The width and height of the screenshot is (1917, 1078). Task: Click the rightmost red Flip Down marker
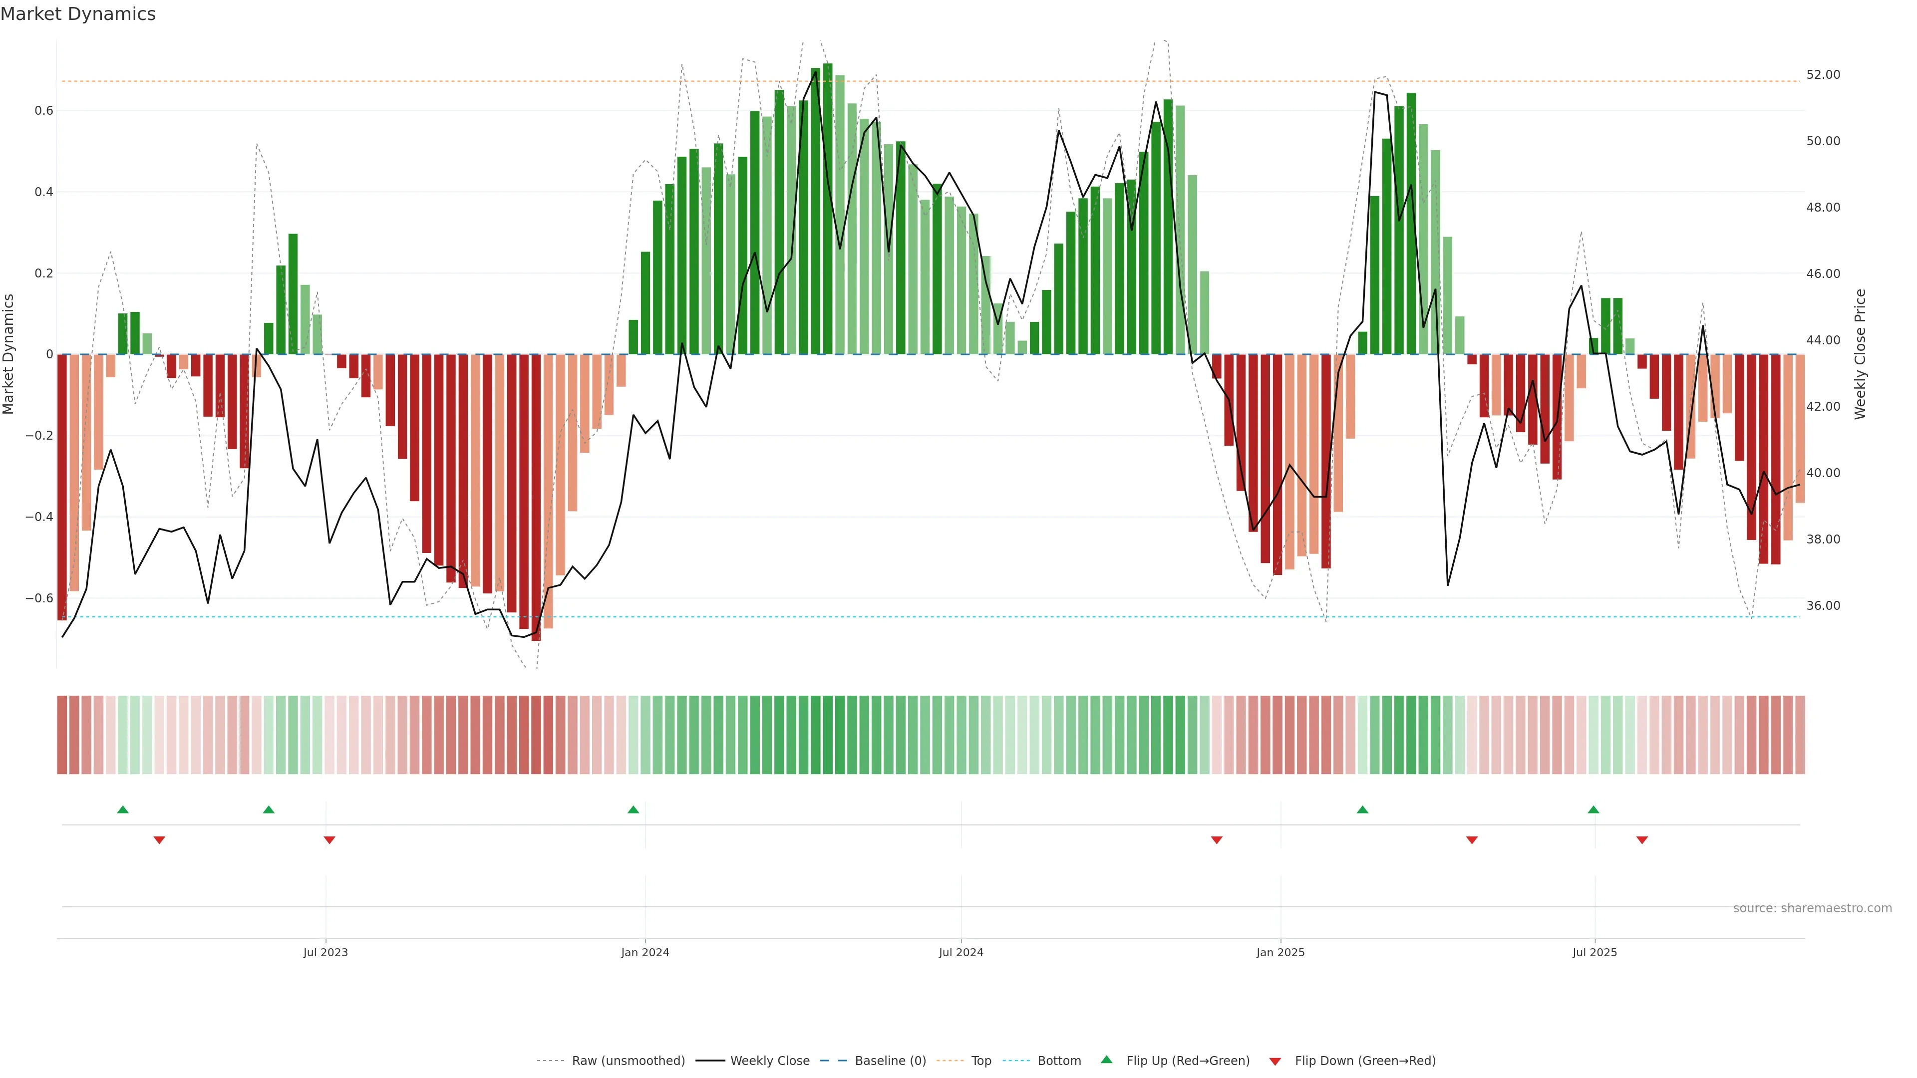point(1642,840)
